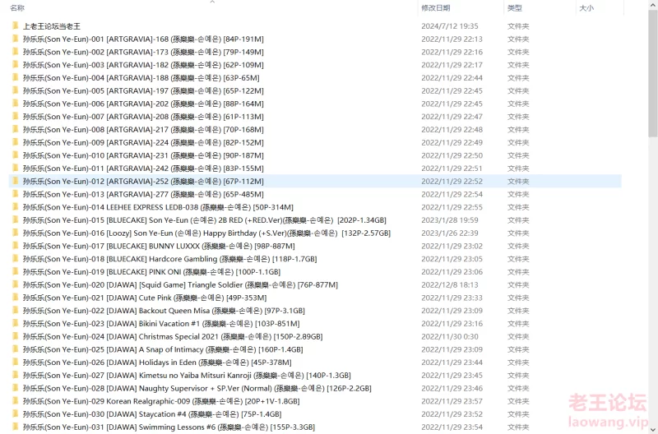This screenshot has width=658, height=434.
Task: Select the 030 Staycation #4 folder name
Action: (x=152, y=414)
